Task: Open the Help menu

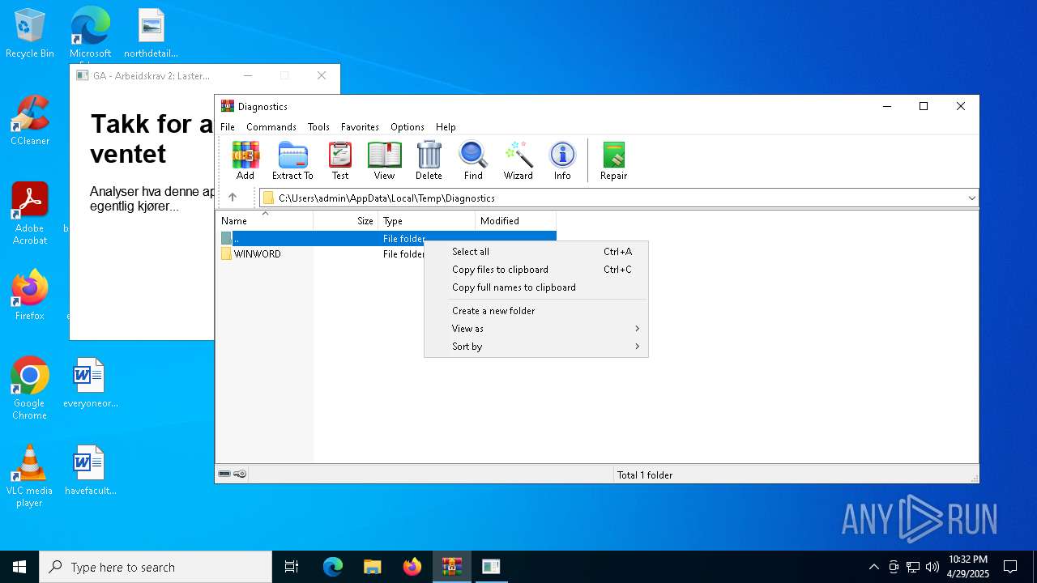Action: 446,127
